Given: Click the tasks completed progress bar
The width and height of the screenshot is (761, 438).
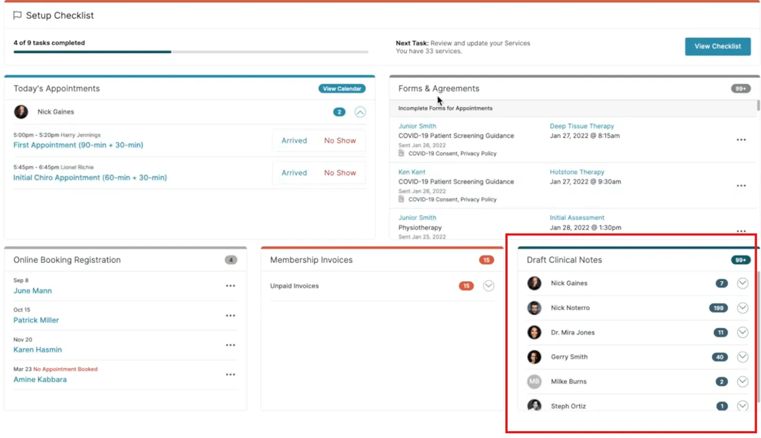Looking at the screenshot, I should point(191,52).
